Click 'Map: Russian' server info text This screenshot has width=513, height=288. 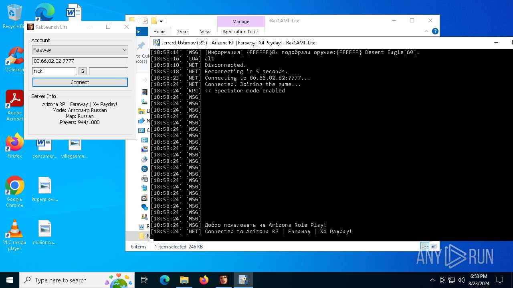(x=80, y=116)
